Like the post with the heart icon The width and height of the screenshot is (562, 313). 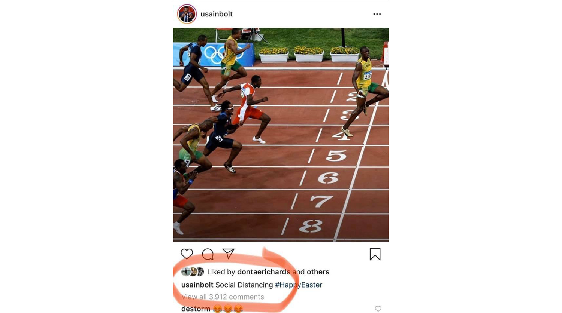tap(187, 254)
